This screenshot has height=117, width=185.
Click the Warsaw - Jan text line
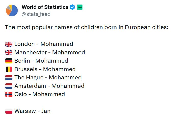pos(32,111)
